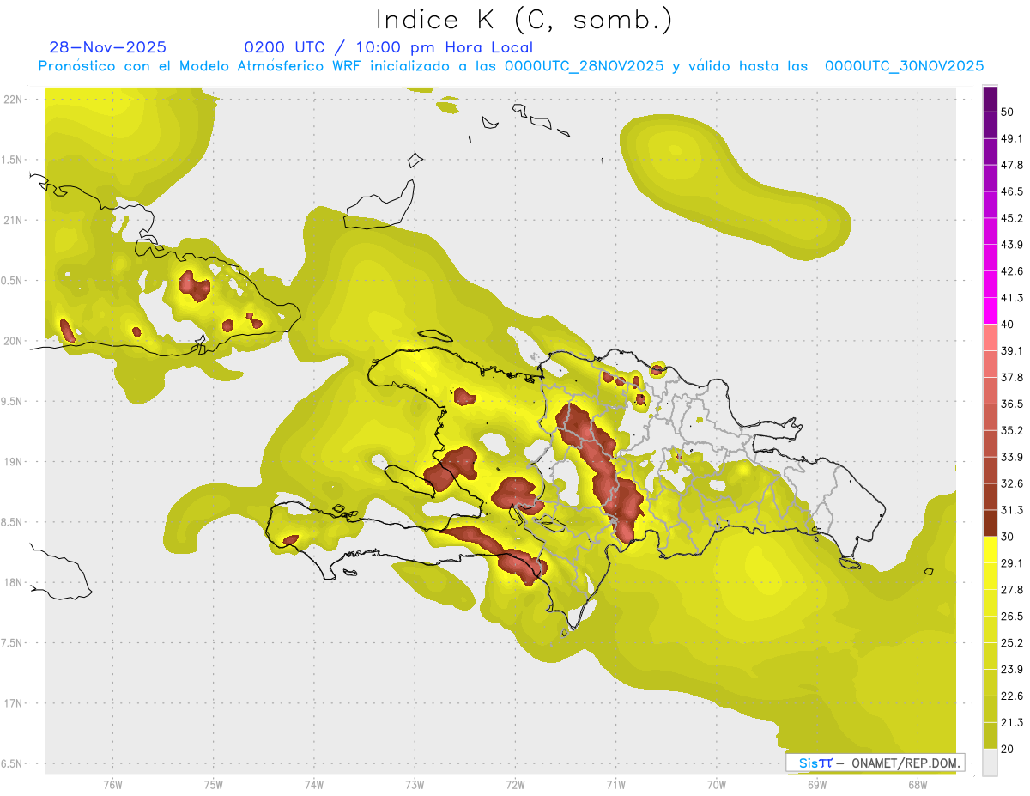Click the longitude label '76W'
The width and height of the screenshot is (1030, 796).
[x=113, y=784]
